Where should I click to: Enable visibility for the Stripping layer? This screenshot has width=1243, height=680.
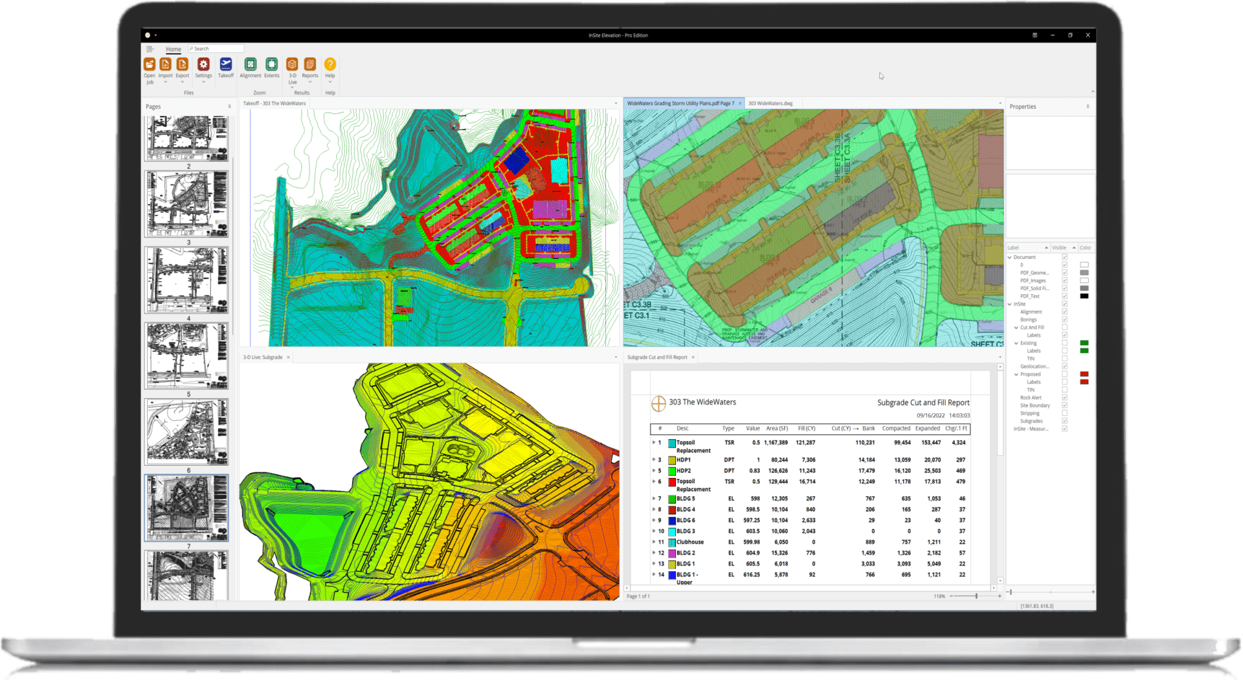(x=1064, y=413)
